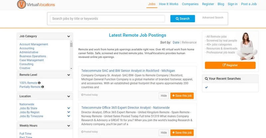Collapse the Job Category panel

point(68,36)
